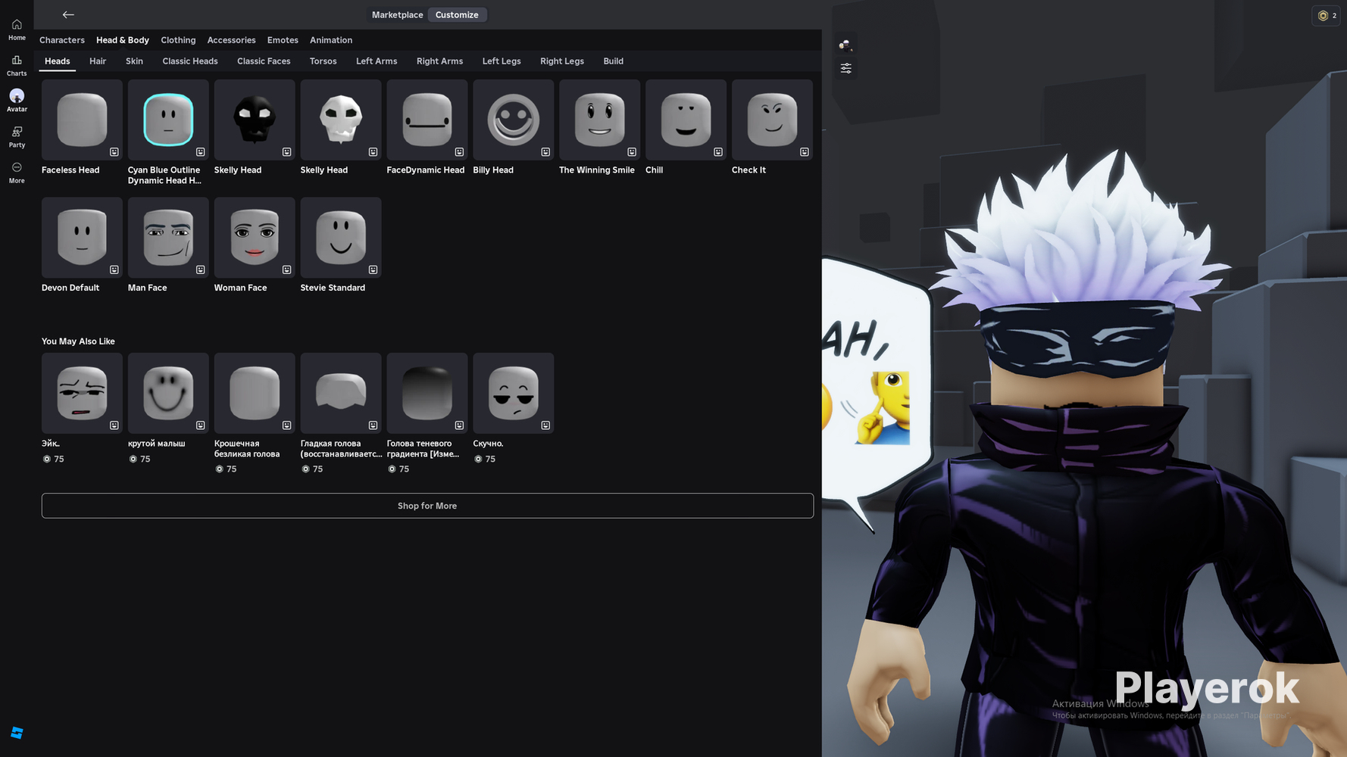Click the Shop for More button
Image resolution: width=1347 pixels, height=757 pixels.
tap(427, 506)
